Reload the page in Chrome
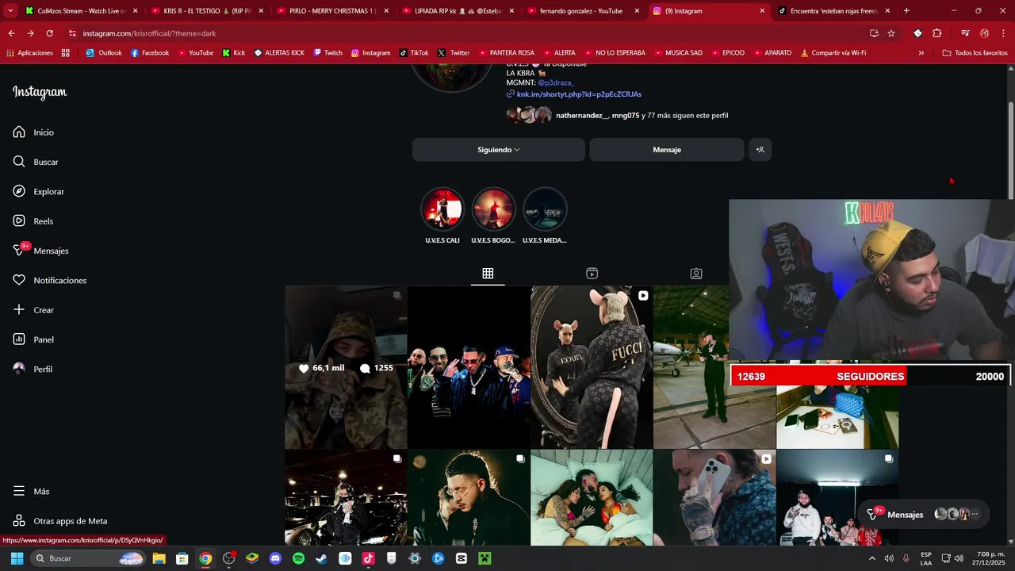 coord(49,33)
